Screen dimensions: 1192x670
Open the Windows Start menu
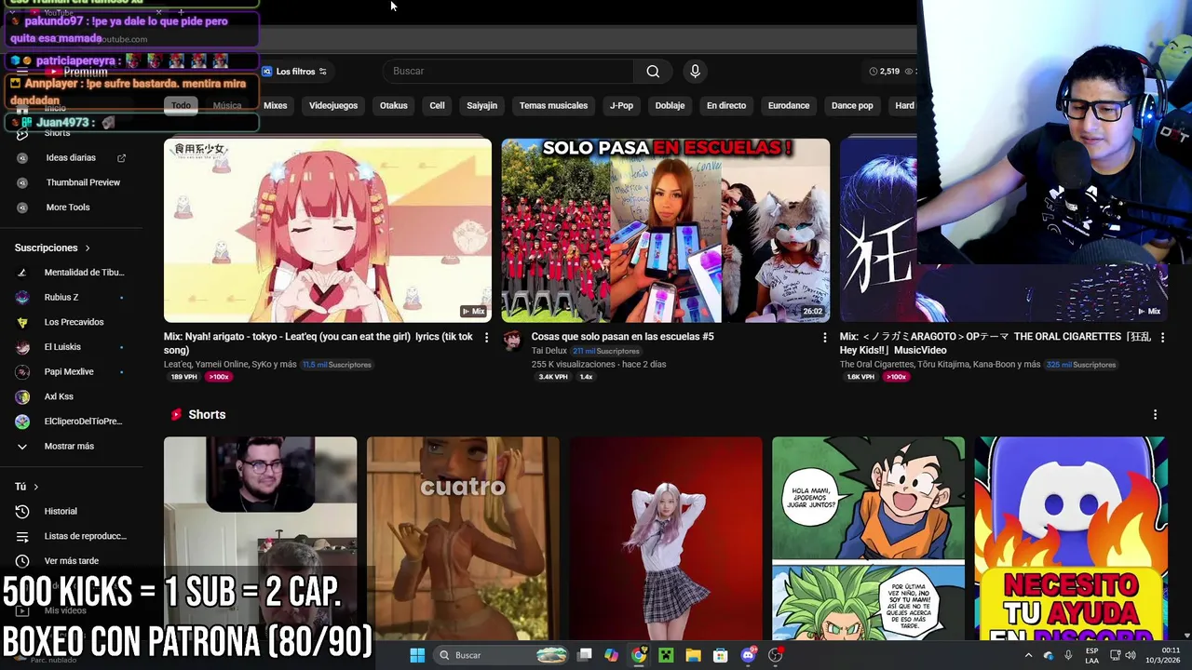pyautogui.click(x=417, y=655)
